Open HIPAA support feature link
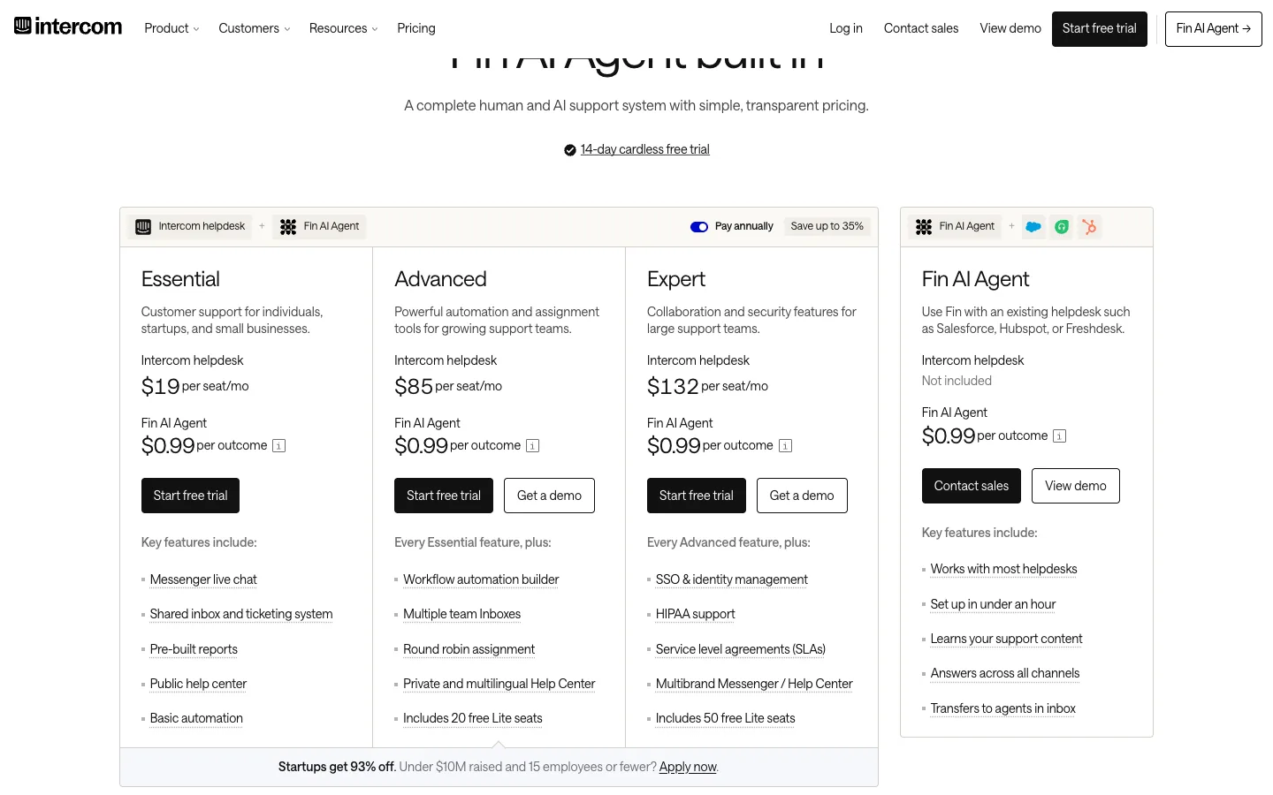Image resolution: width=1273 pixels, height=795 pixels. coord(696,614)
